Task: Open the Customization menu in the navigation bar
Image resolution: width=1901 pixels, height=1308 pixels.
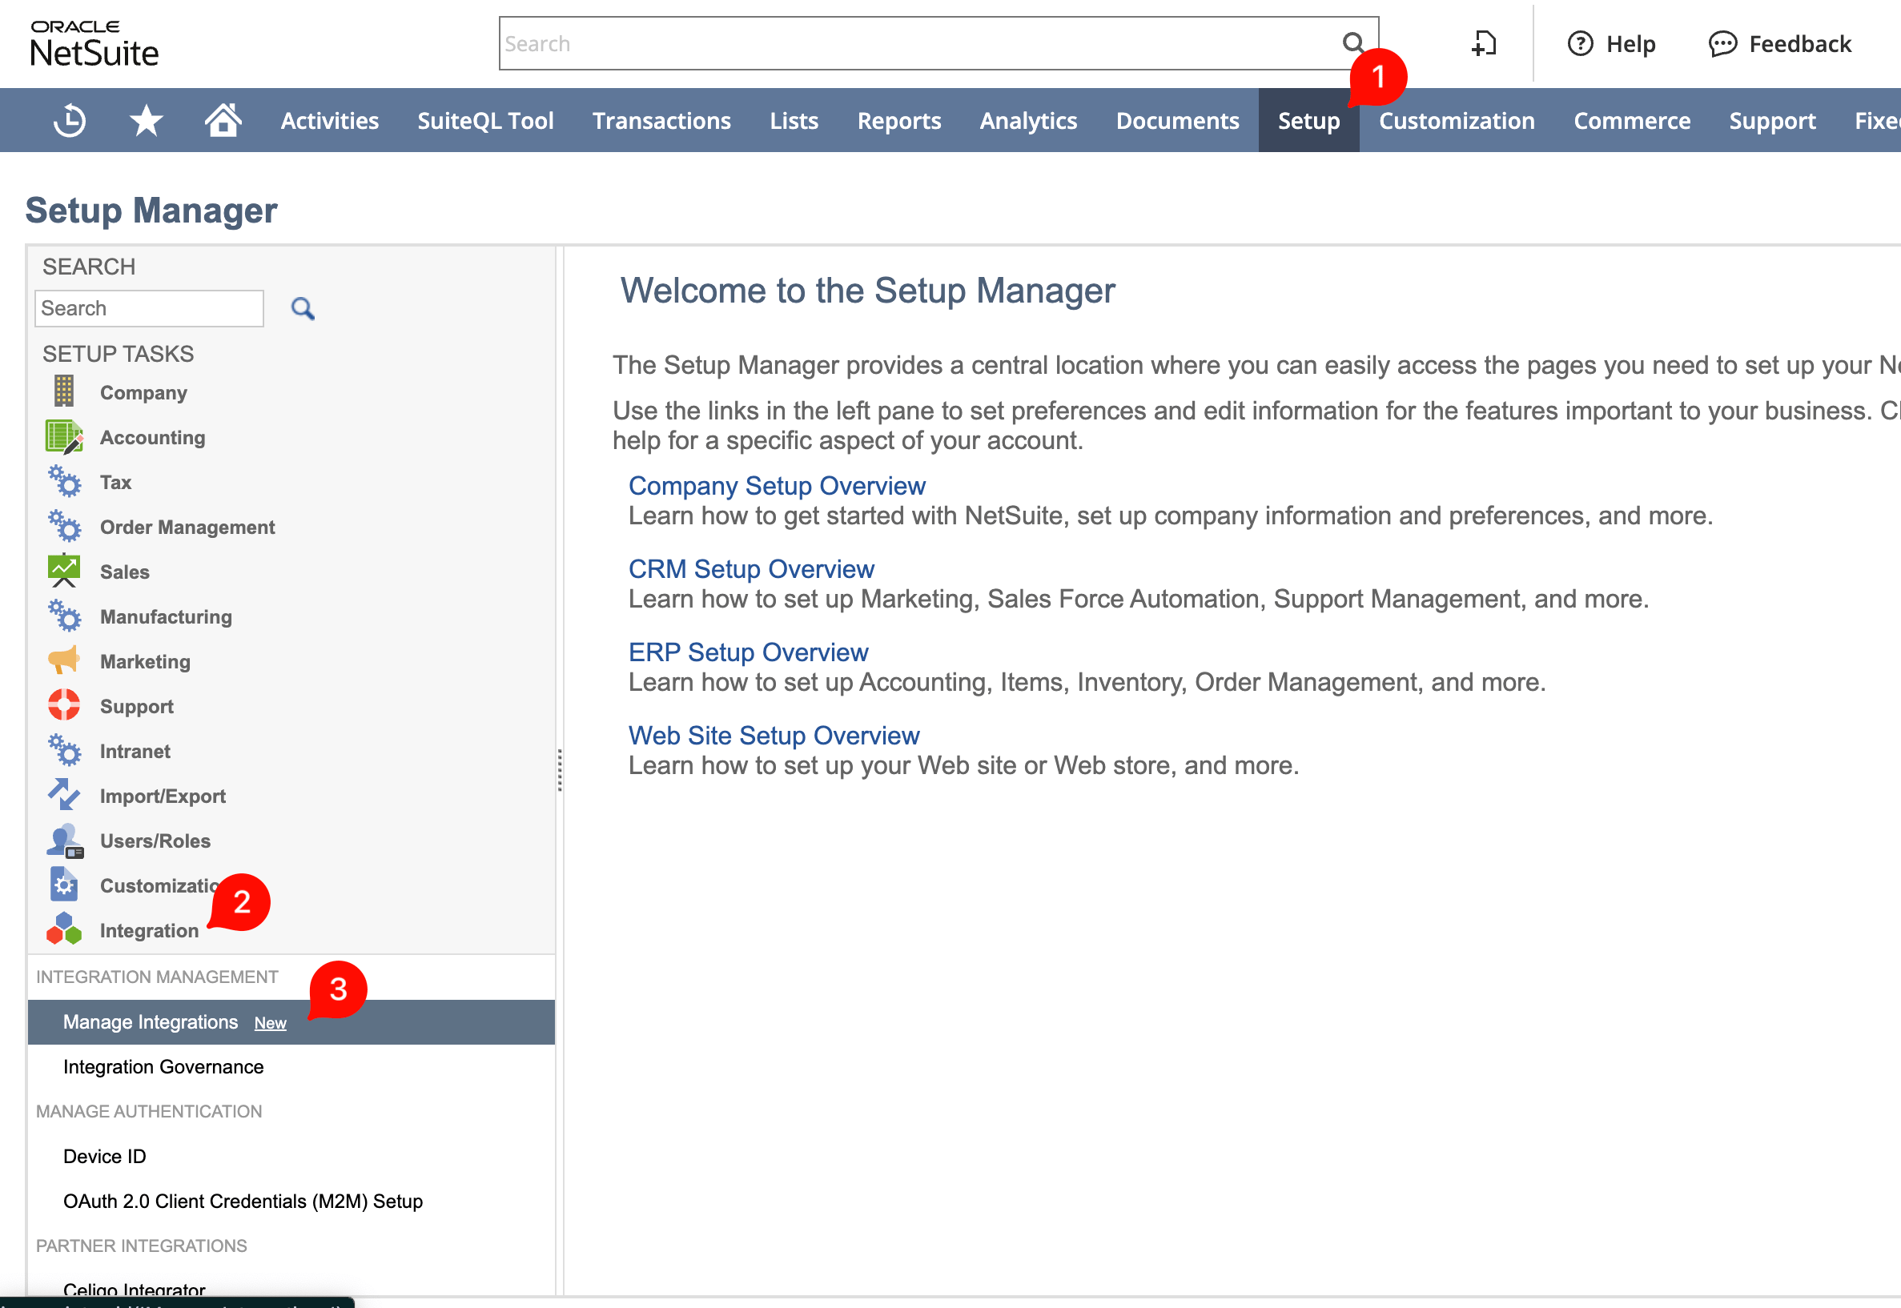Action: [x=1457, y=120]
